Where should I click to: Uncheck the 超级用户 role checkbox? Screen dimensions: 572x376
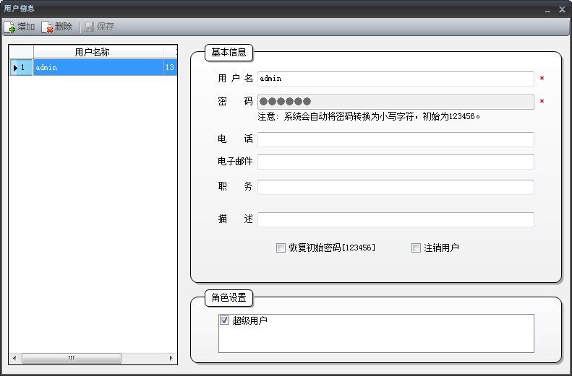pyautogui.click(x=224, y=320)
